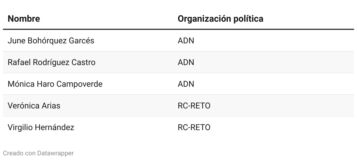Click the Nombre column header
357x160 pixels.
click(x=24, y=19)
